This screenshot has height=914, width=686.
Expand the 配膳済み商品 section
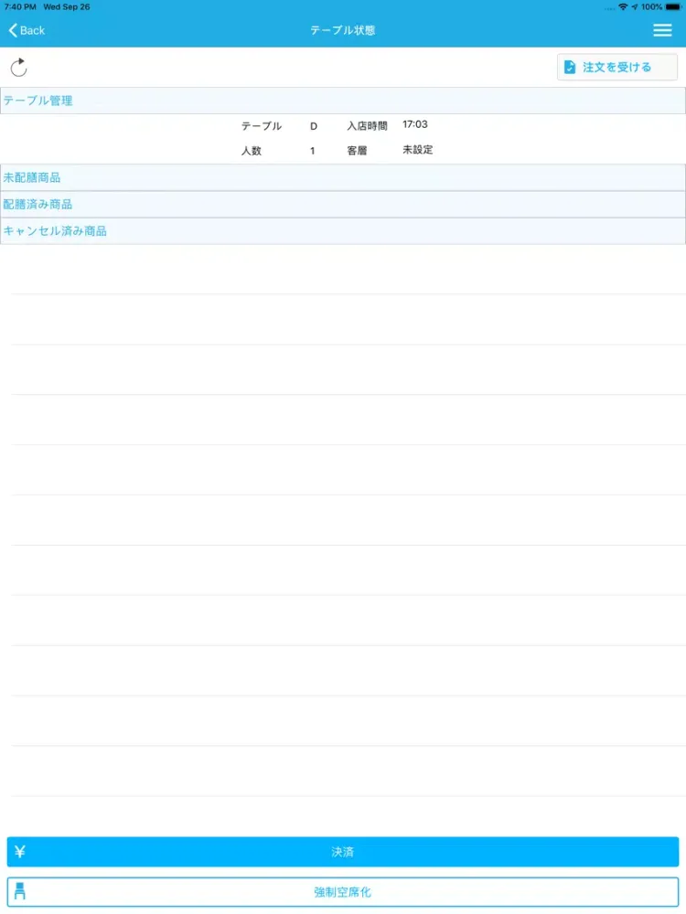[343, 204]
